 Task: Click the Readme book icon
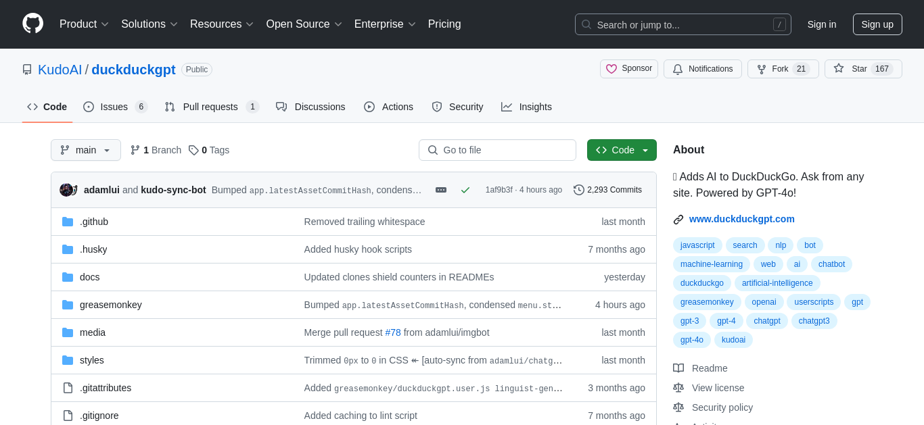(x=678, y=368)
